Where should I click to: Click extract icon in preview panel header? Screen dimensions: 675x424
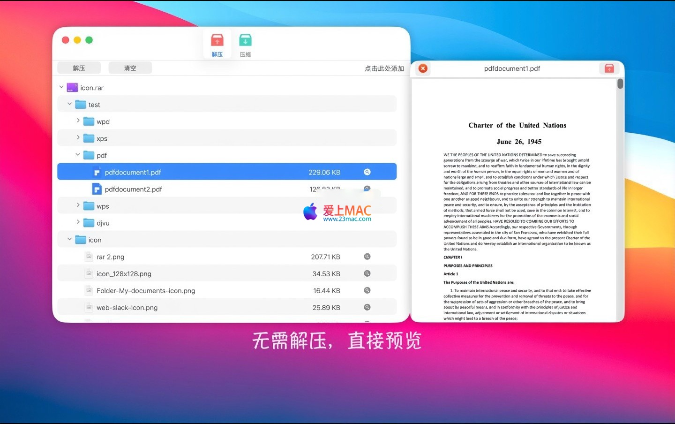[x=609, y=68]
